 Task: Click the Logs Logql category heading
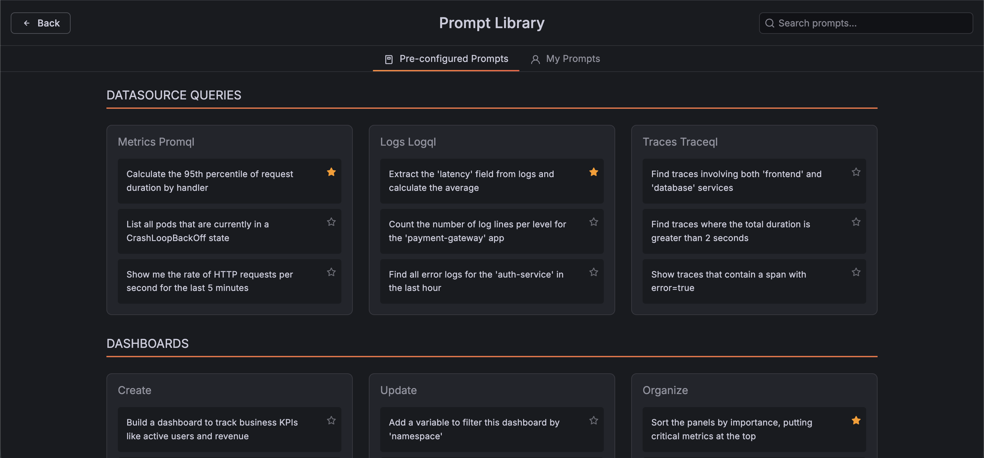pos(408,142)
